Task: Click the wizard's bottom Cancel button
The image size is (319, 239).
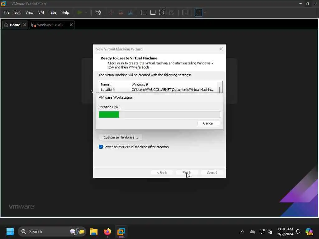Action: click(x=212, y=173)
